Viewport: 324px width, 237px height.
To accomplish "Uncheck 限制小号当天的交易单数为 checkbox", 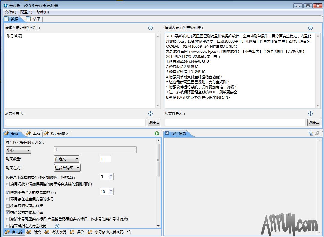I will tap(7, 192).
